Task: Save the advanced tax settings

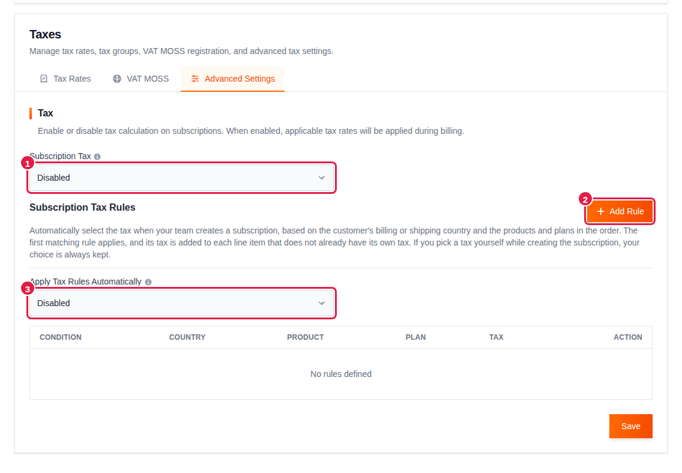Action: pos(631,426)
